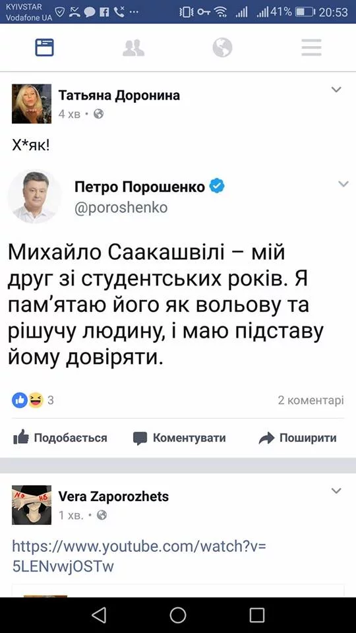Click the Коментувати comment button
The width and height of the screenshot is (356, 633).
tap(179, 438)
